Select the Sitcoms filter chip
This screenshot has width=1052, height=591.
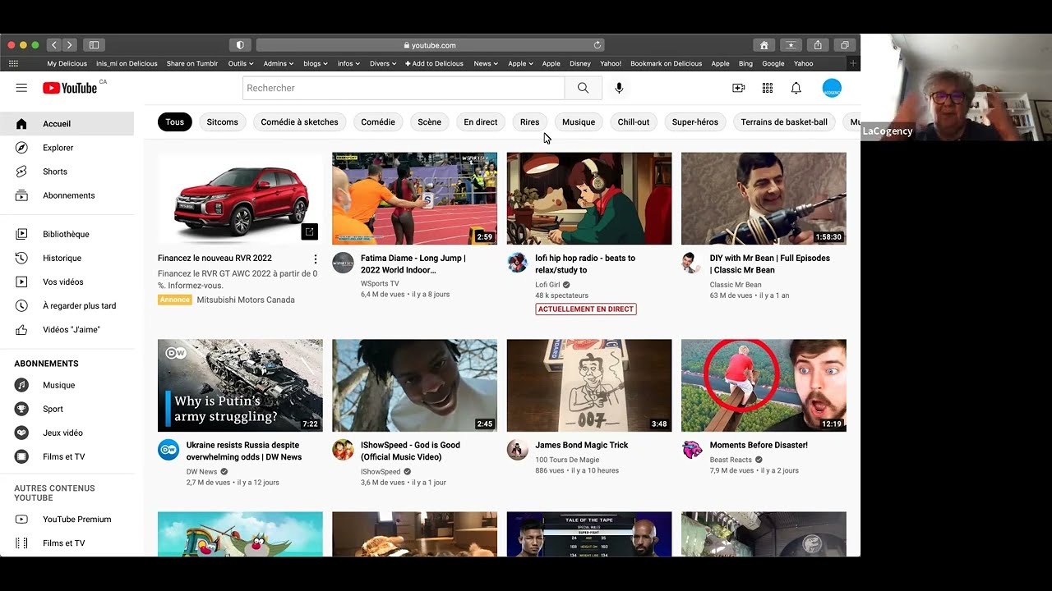tap(222, 122)
